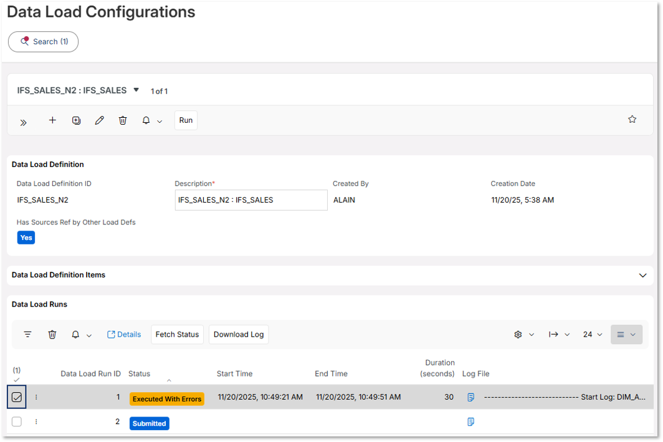The width and height of the screenshot is (663, 442).
Task: Click the Download Log button
Action: (x=239, y=334)
